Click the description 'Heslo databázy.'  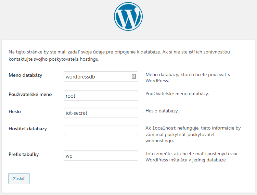pyautogui.click(x=162, y=111)
